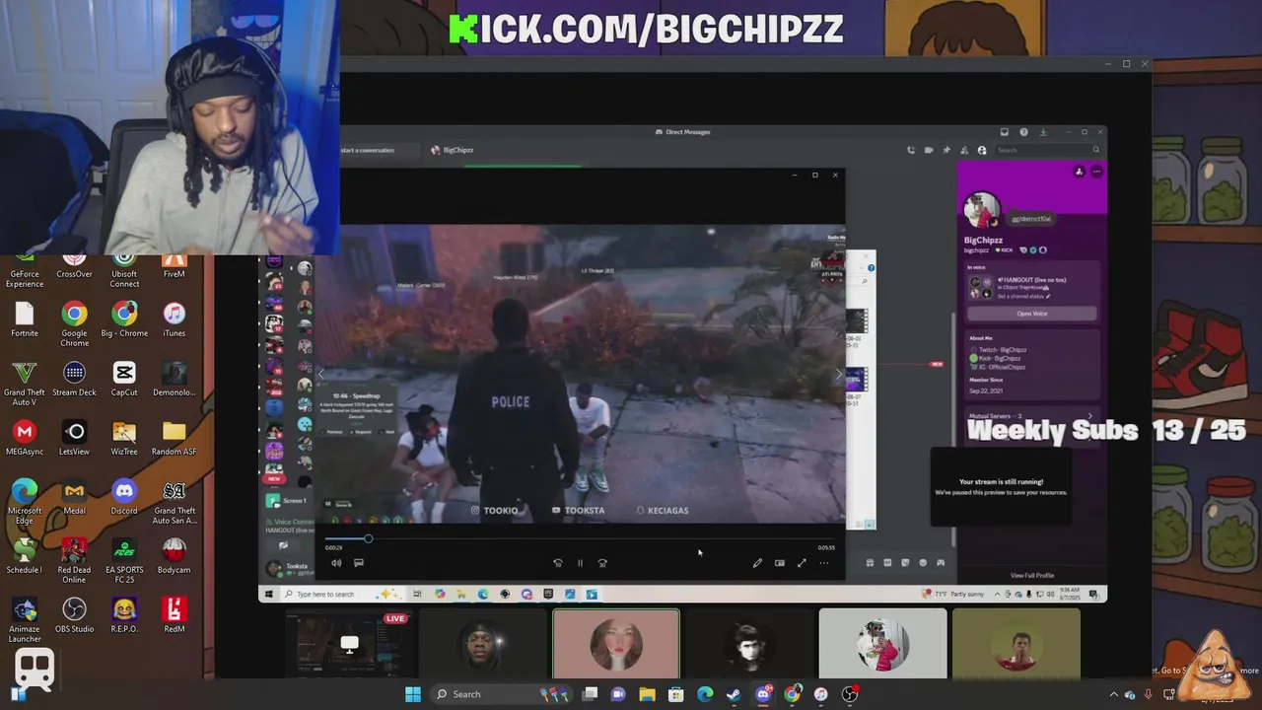Open the Windows Start menu
Viewport: 1262px width, 710px height.
413,694
